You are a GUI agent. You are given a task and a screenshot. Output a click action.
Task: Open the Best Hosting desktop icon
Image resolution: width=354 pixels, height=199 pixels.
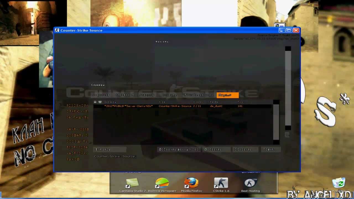250,185
